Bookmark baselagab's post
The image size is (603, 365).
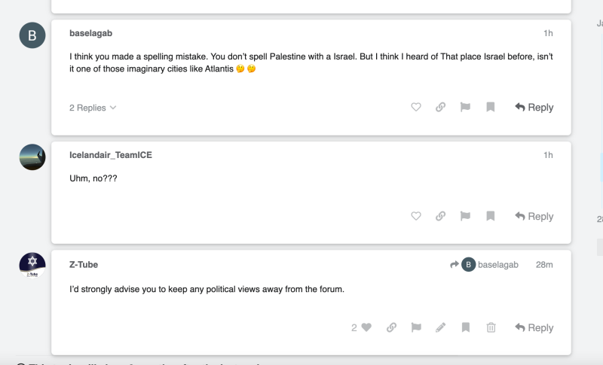[x=491, y=107]
